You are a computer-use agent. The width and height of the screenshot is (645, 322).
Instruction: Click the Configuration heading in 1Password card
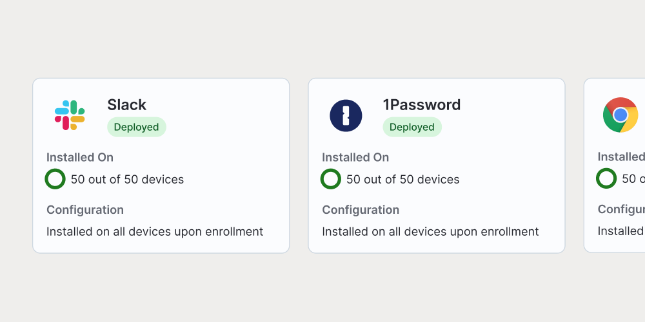click(360, 210)
